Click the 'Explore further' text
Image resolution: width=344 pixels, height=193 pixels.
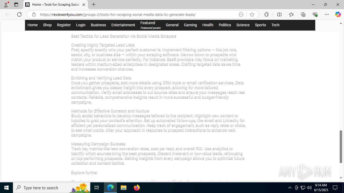[x=84, y=173]
